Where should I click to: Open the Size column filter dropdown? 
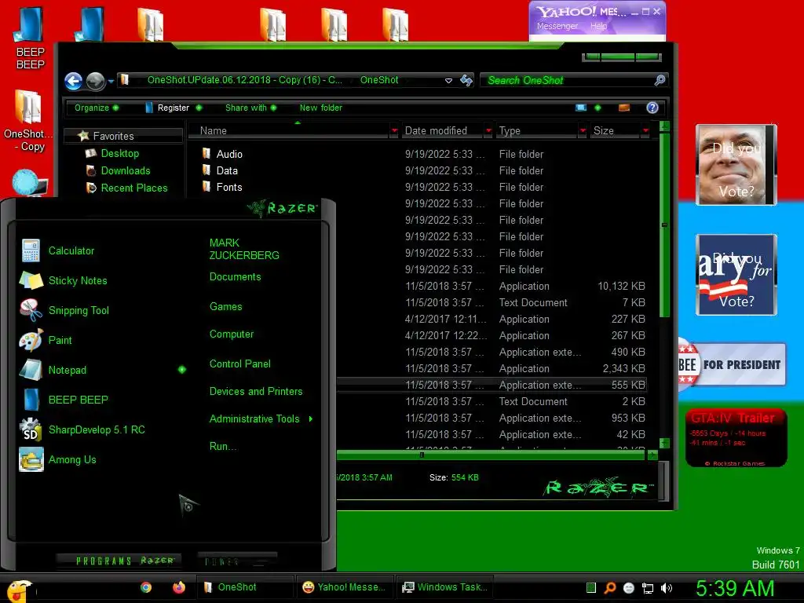click(645, 131)
